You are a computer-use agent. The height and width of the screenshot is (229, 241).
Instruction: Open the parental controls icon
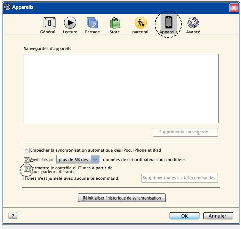click(140, 23)
